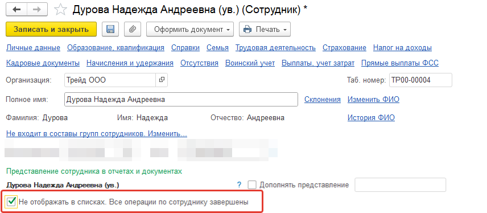The height and width of the screenshot is (213, 487).
Task: Open the Страхование link
Action: click(x=344, y=48)
